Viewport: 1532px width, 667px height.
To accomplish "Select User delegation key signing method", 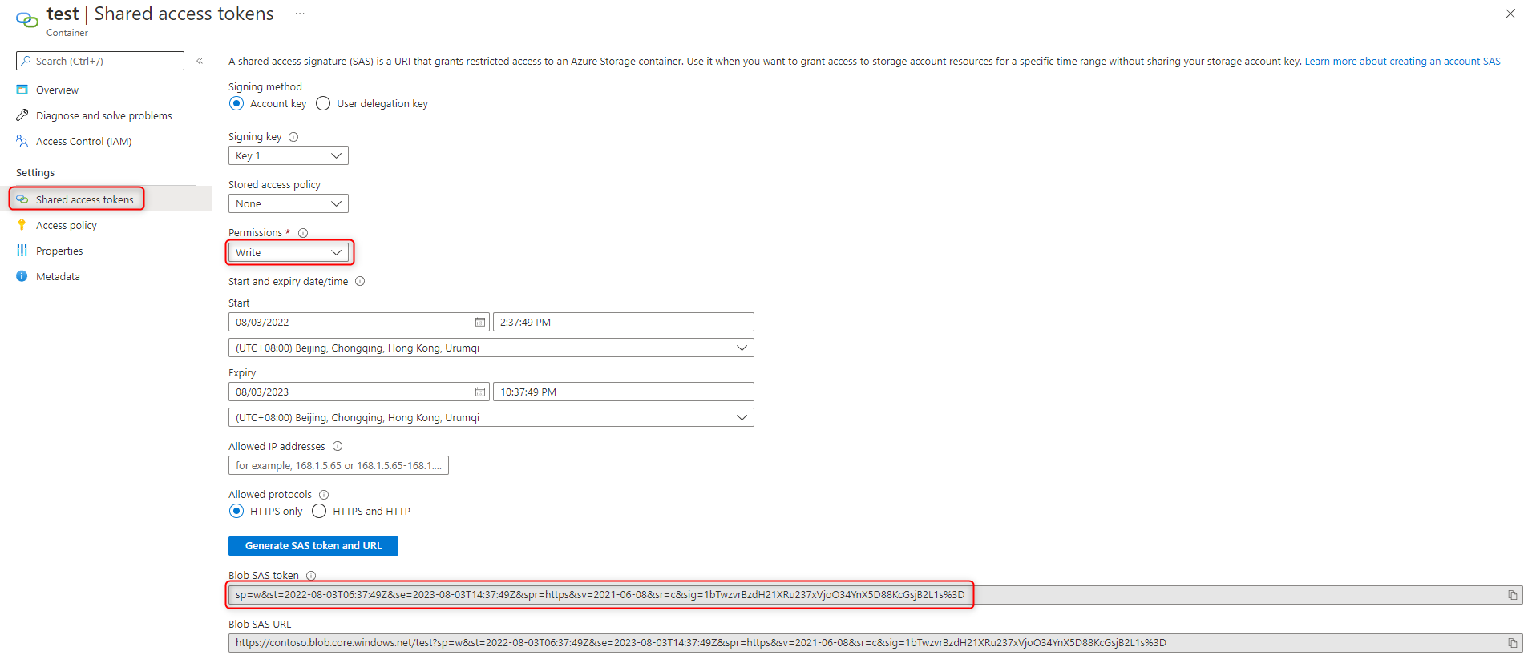I will tap(323, 103).
